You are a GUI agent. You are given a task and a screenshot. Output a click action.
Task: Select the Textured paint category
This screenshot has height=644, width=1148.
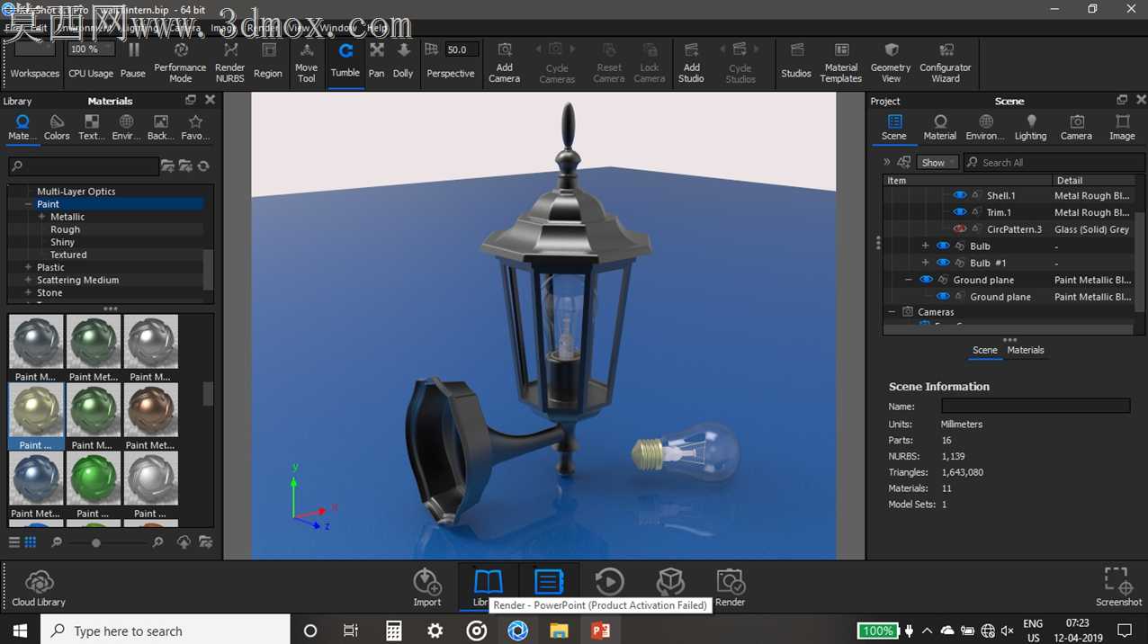[68, 255]
